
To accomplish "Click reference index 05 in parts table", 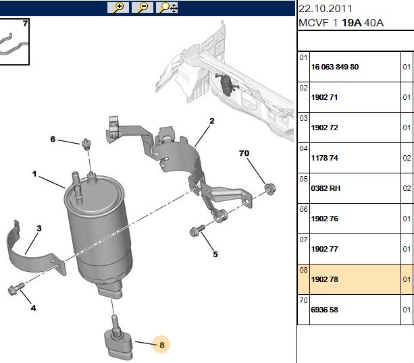I will tap(304, 179).
